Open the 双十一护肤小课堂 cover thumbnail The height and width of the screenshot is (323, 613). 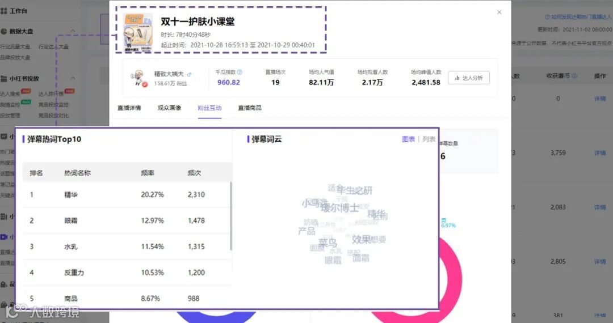(138, 32)
